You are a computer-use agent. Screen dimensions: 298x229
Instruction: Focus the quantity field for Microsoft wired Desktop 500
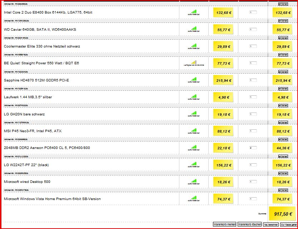pos(253,182)
